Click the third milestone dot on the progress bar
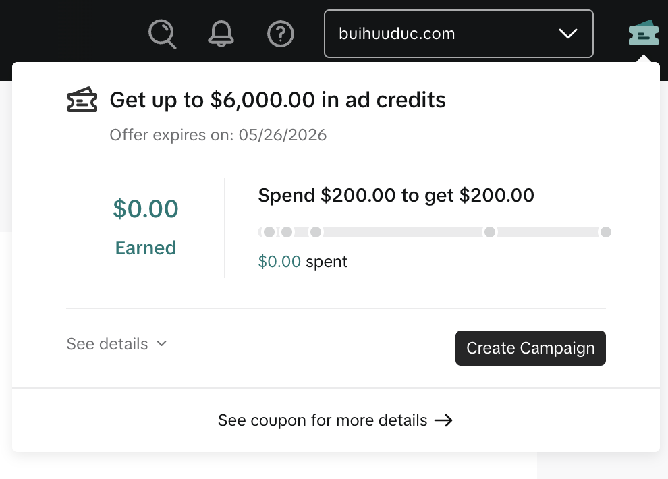Screen dimensions: 668x479 coord(315,232)
